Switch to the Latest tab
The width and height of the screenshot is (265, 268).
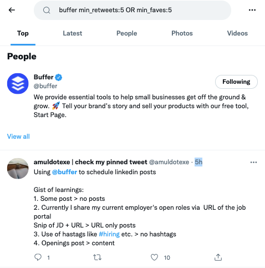pyautogui.click(x=73, y=33)
